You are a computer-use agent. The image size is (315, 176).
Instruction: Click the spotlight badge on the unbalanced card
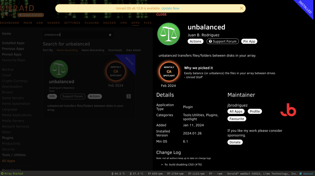116,71
